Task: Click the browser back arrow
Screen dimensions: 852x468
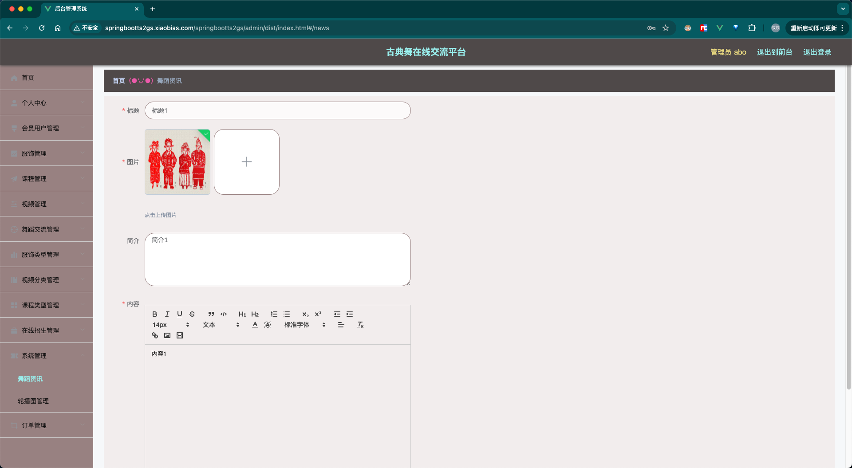Action: 10,28
